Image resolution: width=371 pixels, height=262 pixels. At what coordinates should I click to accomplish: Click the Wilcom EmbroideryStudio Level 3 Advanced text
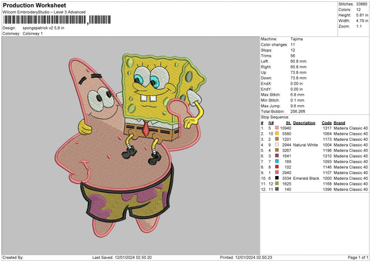click(x=44, y=12)
